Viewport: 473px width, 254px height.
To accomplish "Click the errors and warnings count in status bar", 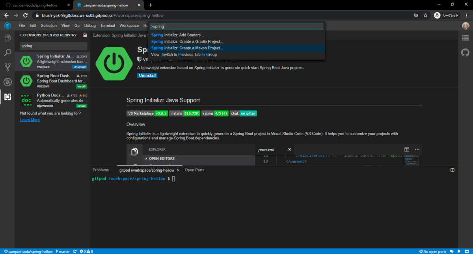I will (x=86, y=251).
